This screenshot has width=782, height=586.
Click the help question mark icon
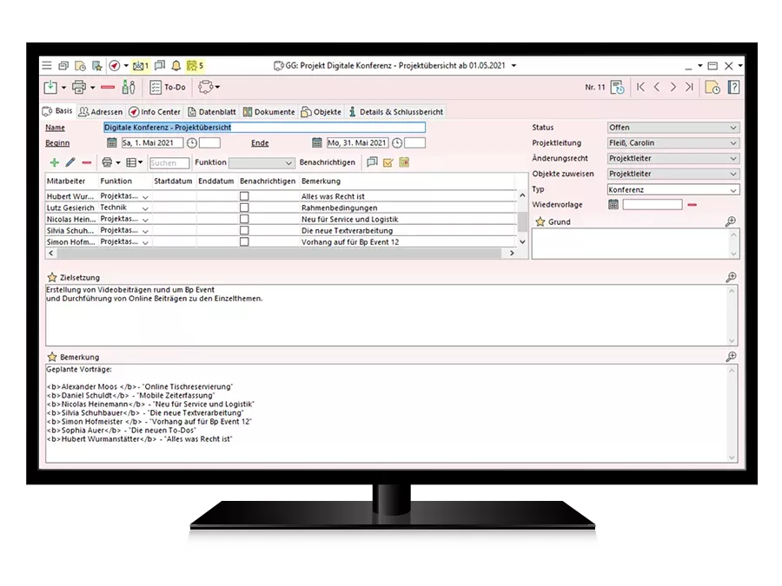coord(733,87)
